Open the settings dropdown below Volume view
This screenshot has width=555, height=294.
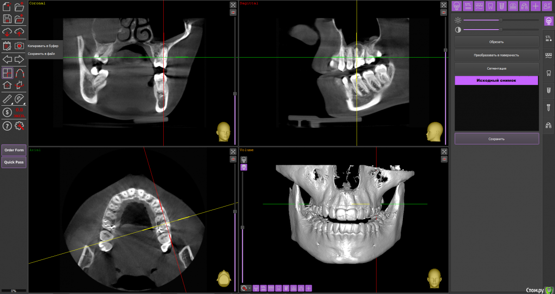tap(246, 288)
